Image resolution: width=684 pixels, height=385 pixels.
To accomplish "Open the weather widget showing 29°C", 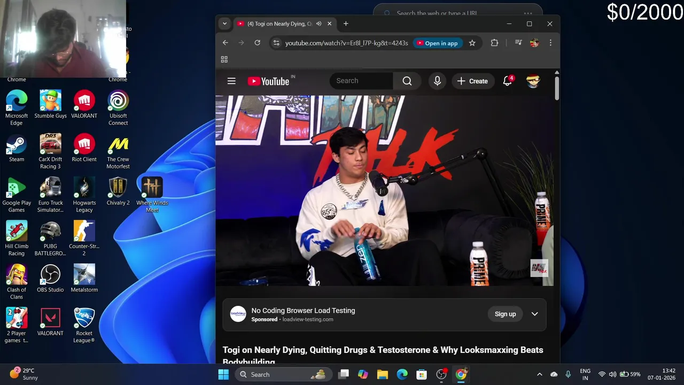I will pyautogui.click(x=24, y=374).
